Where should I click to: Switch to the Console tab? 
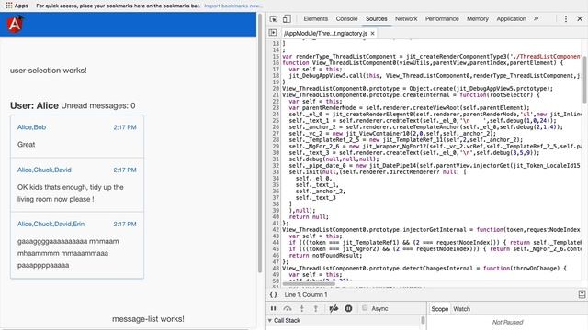(x=346, y=18)
